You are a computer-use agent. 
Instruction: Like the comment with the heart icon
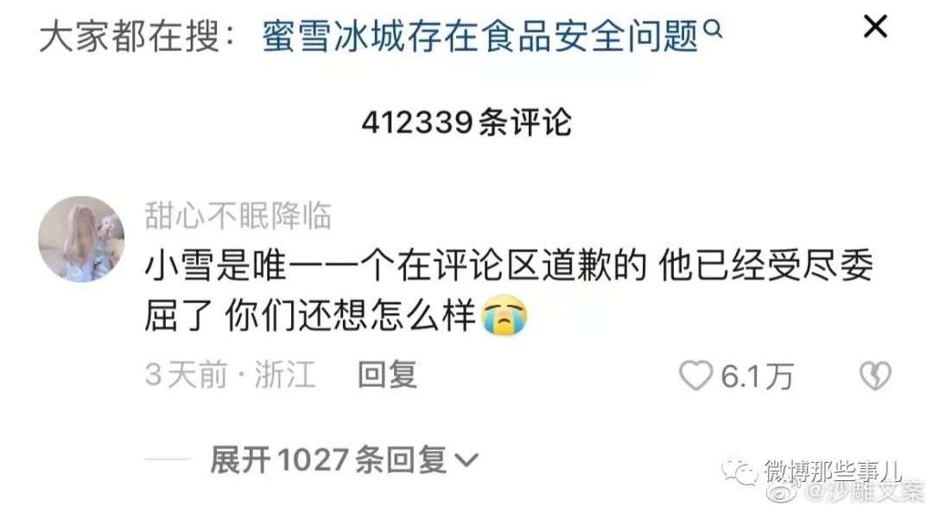click(695, 377)
